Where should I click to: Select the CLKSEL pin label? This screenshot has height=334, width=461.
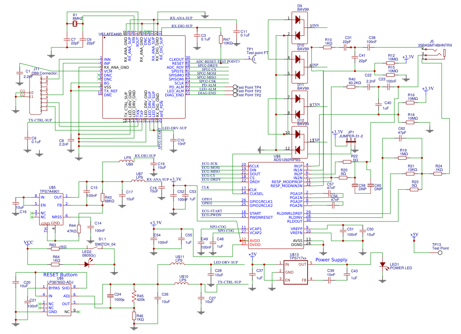point(256,193)
